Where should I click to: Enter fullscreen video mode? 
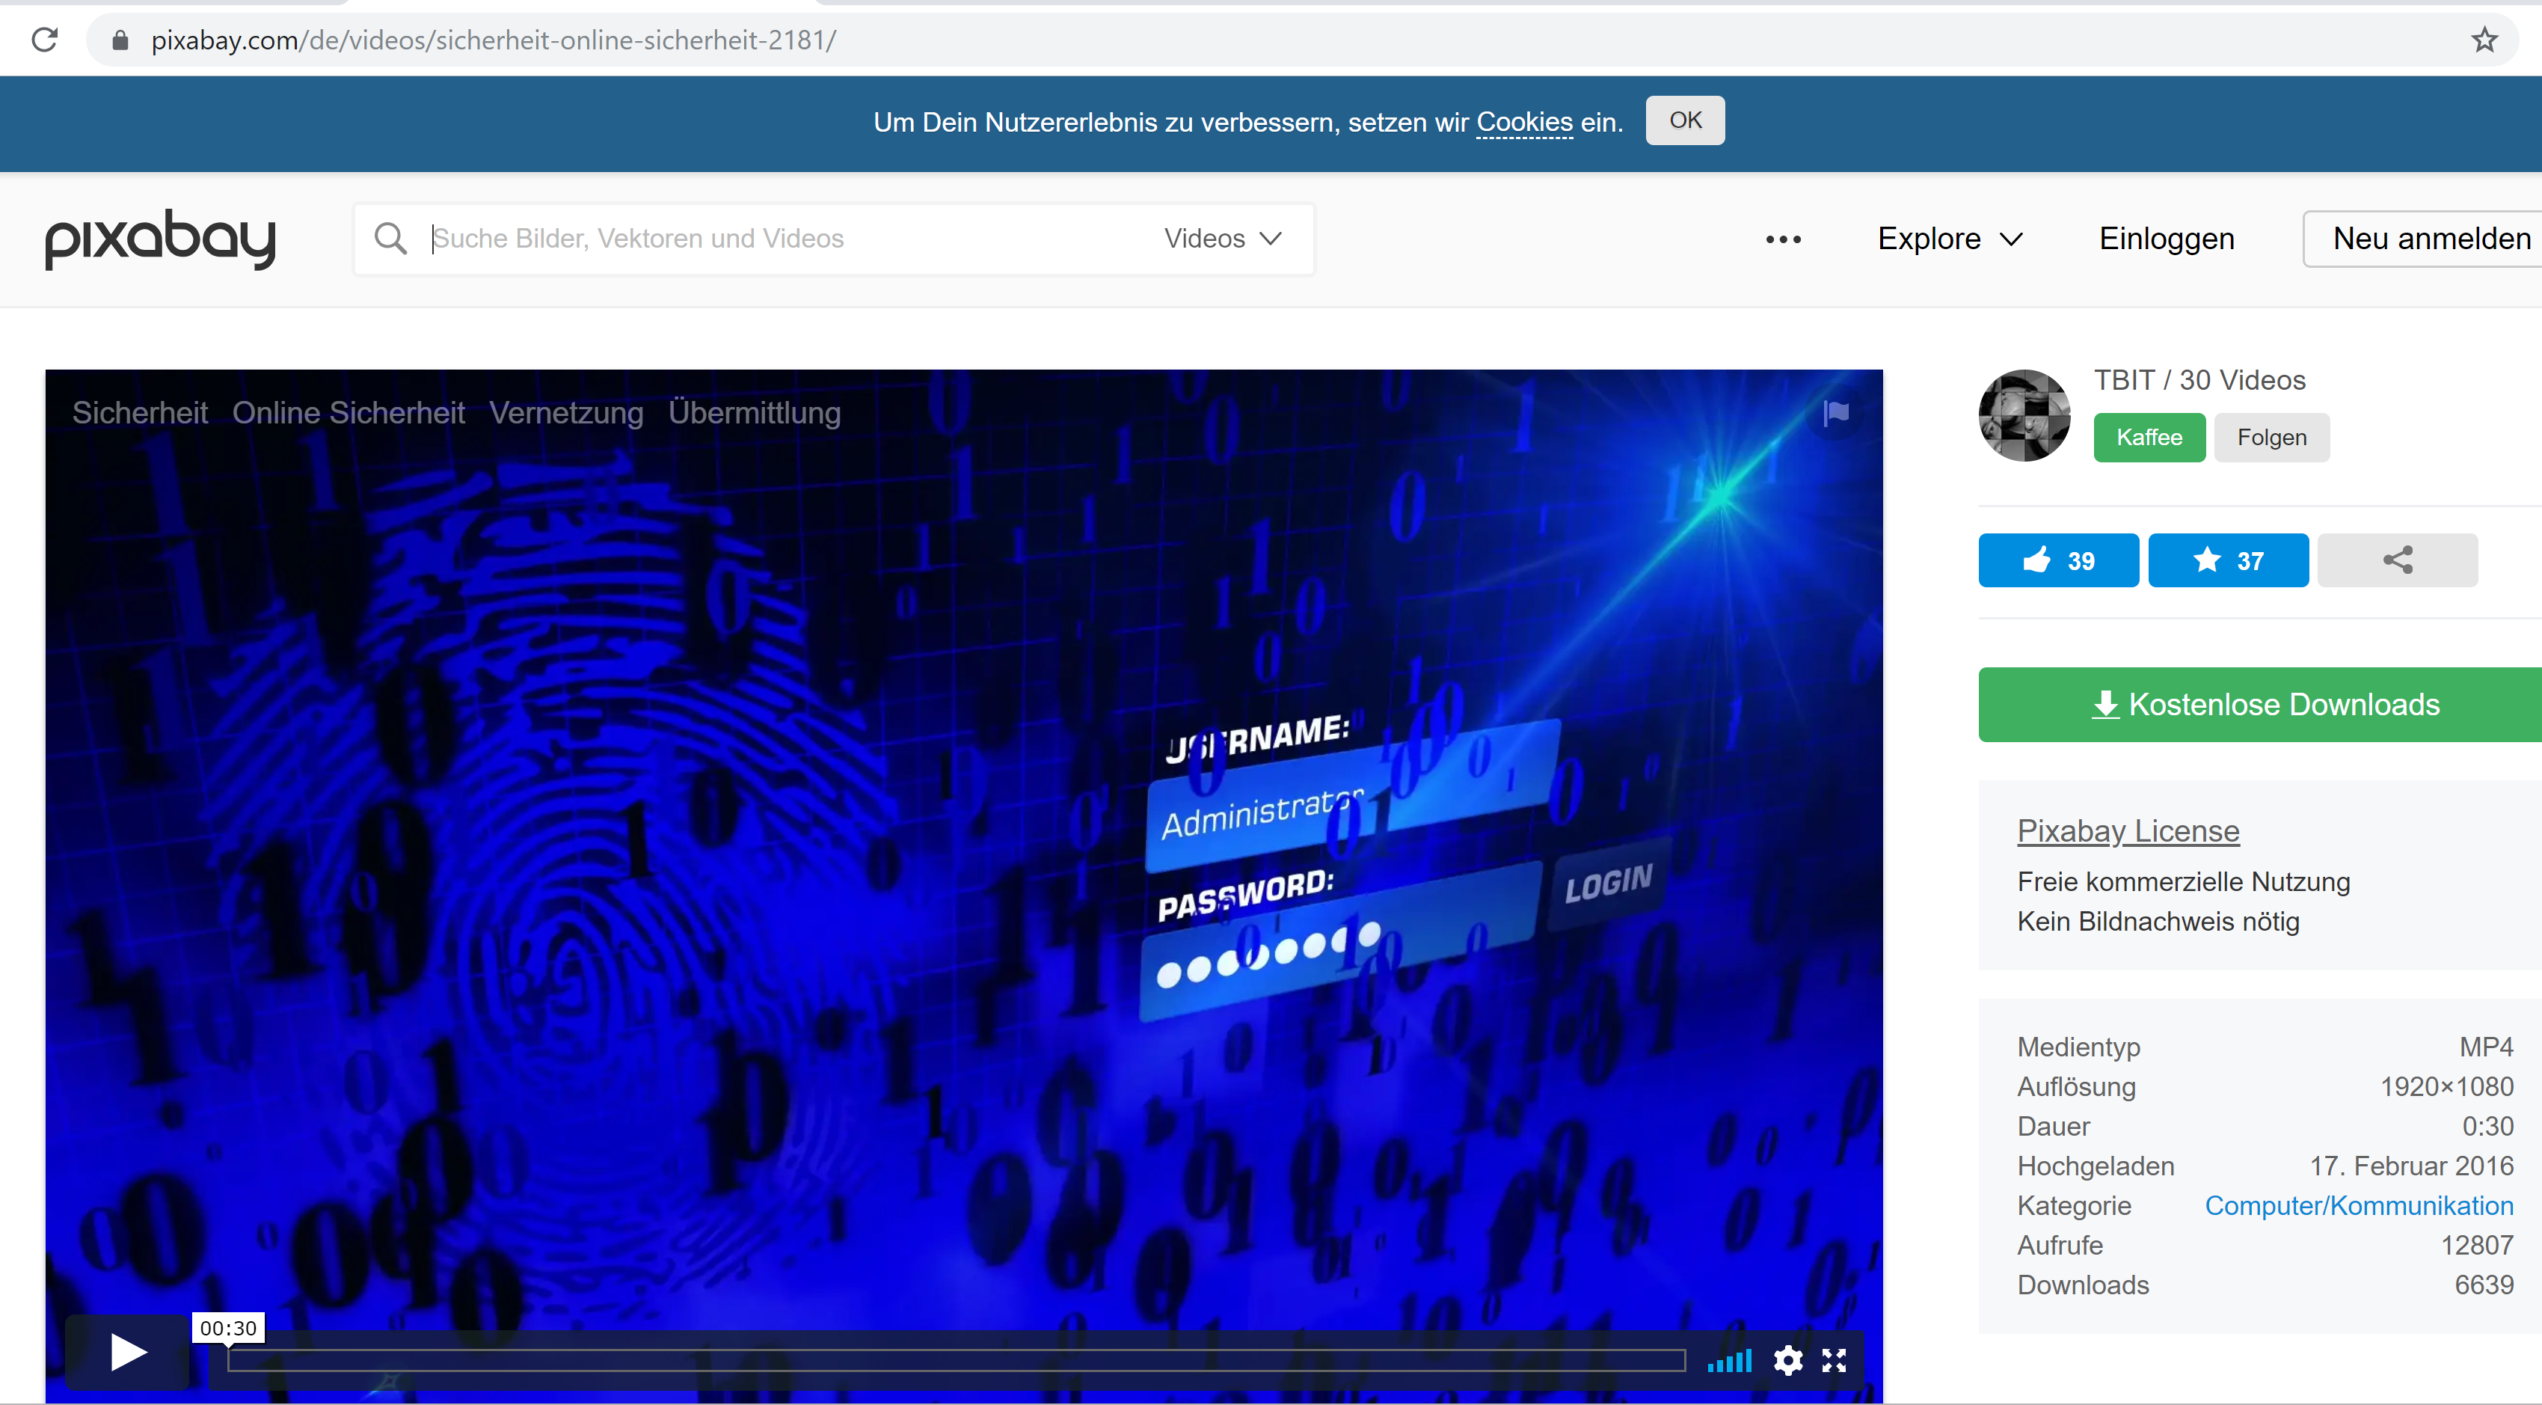click(x=1835, y=1361)
